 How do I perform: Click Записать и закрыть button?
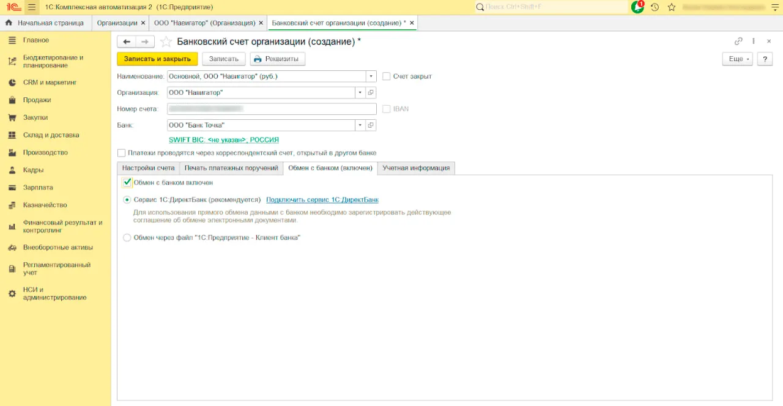point(157,59)
